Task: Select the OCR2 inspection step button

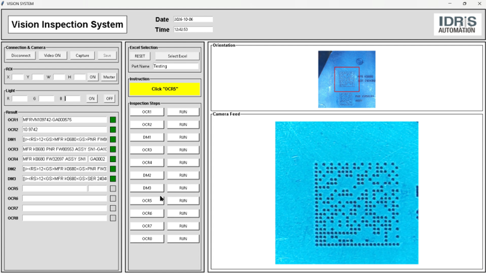Action: point(147,125)
